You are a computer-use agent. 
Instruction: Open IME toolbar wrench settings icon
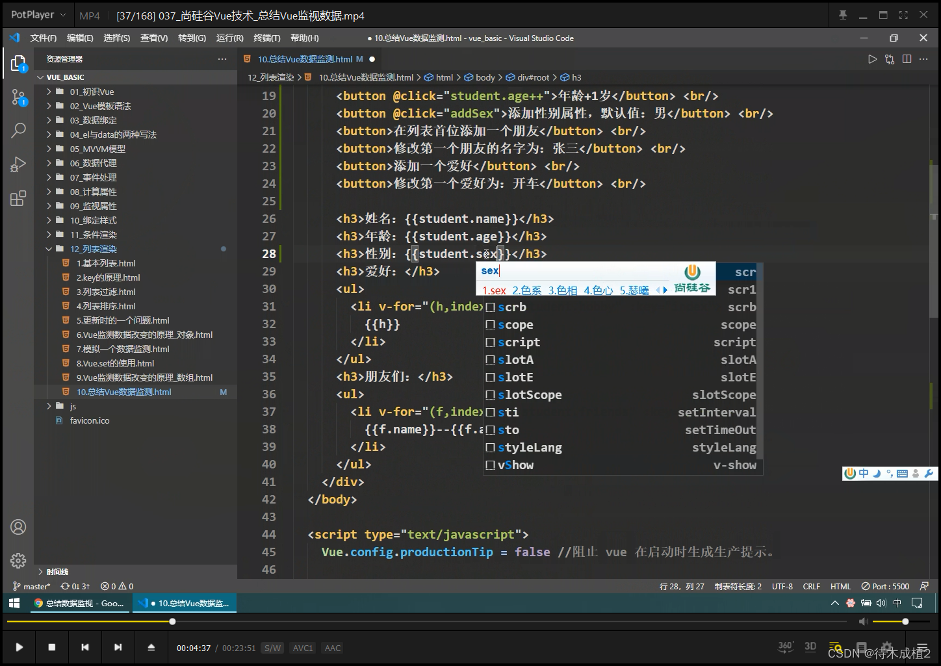click(929, 474)
